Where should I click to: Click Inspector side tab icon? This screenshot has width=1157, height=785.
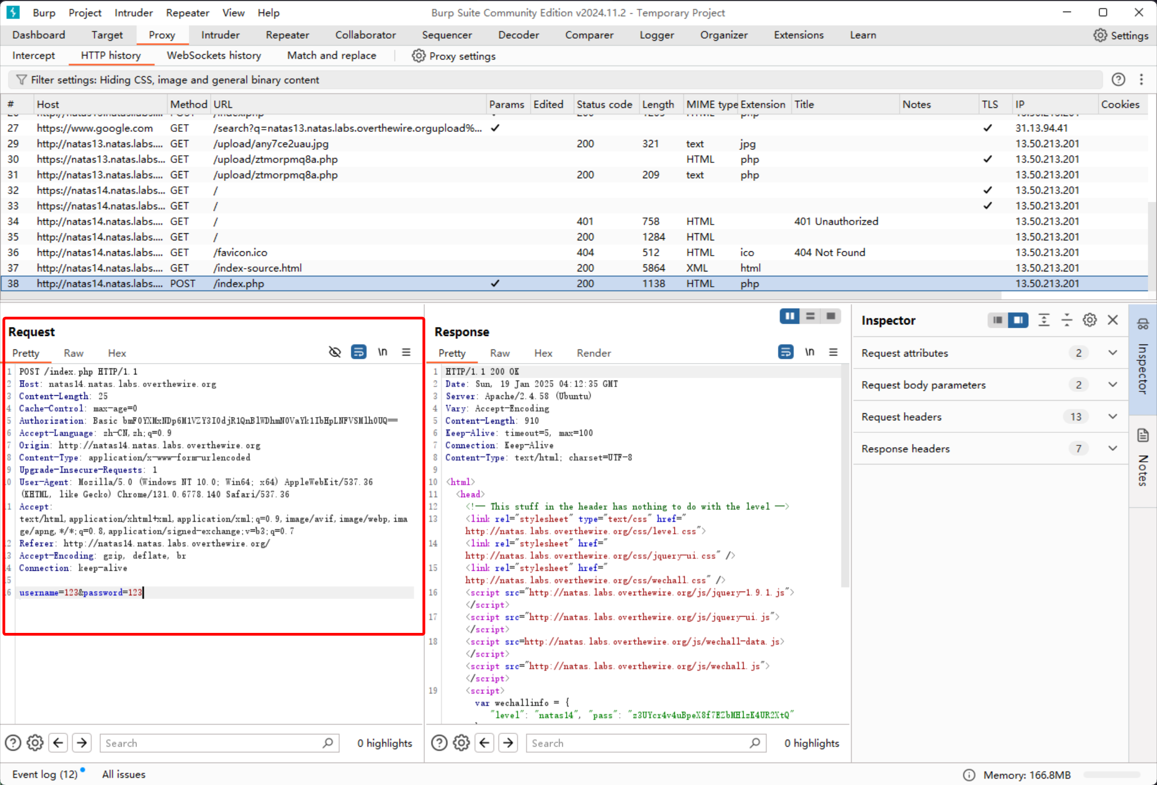1143,324
